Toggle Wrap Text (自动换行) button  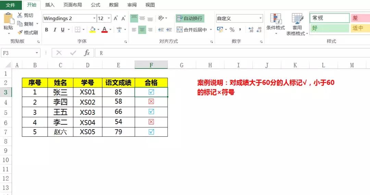(x=190, y=18)
